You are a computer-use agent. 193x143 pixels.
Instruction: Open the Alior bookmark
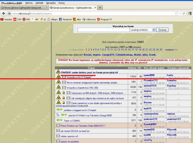tap(77, 19)
